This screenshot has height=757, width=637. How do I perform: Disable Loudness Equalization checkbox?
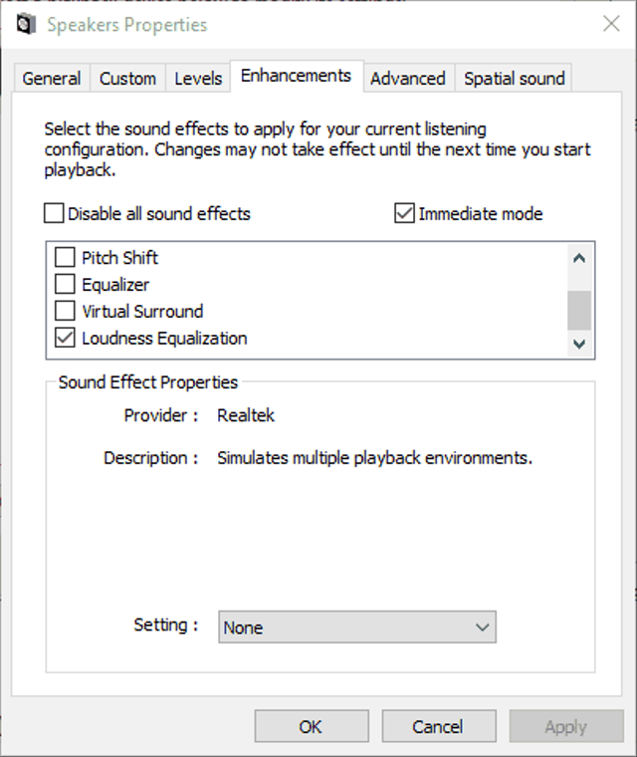(x=65, y=339)
